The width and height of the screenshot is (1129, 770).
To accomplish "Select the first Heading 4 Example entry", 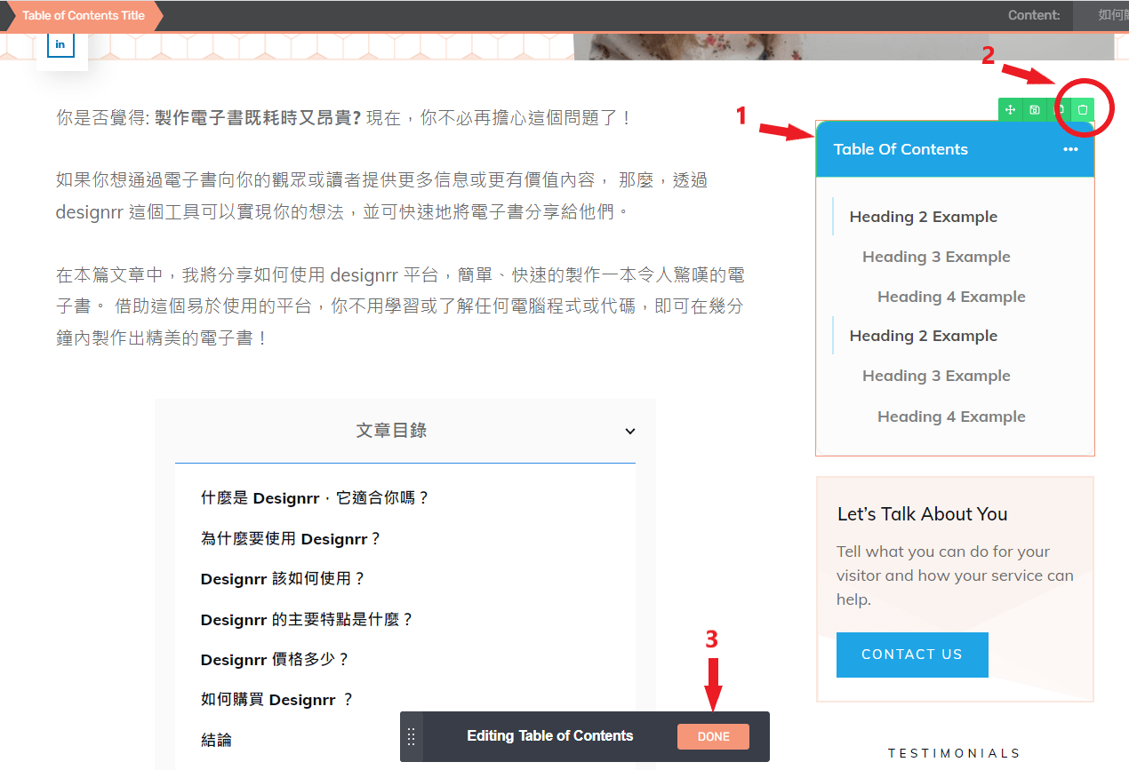I will pos(951,297).
